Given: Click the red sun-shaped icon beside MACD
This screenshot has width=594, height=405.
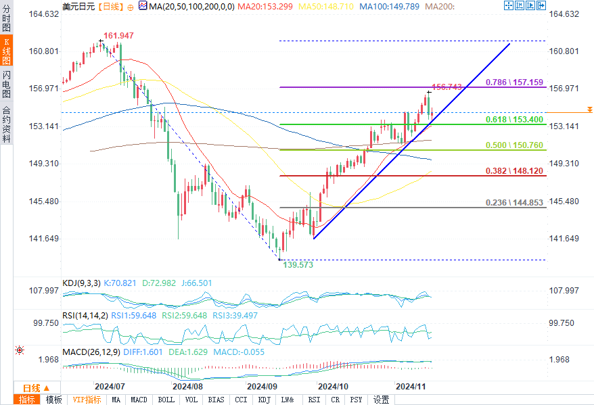Looking at the screenshot, I should point(20,350).
